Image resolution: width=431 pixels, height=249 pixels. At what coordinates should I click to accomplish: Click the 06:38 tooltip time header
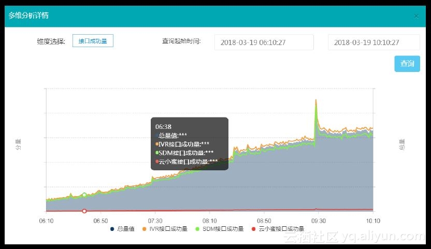point(163,127)
